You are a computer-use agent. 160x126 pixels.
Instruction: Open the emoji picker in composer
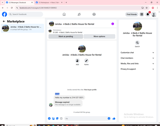click(x=109, y=118)
